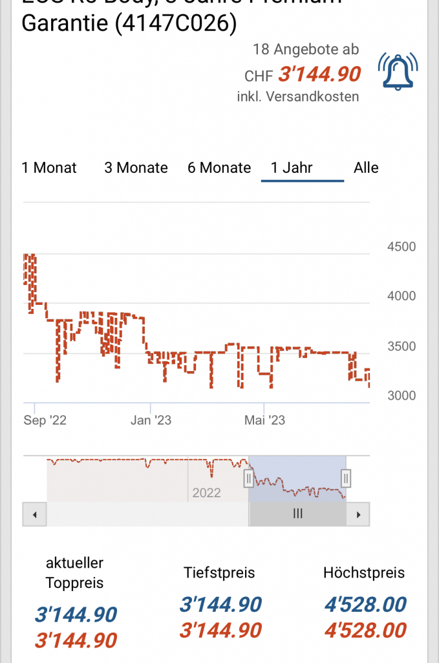This screenshot has width=439, height=663.
Task: Click the navigator scrollbar thumb grip
Action: pos(297,514)
